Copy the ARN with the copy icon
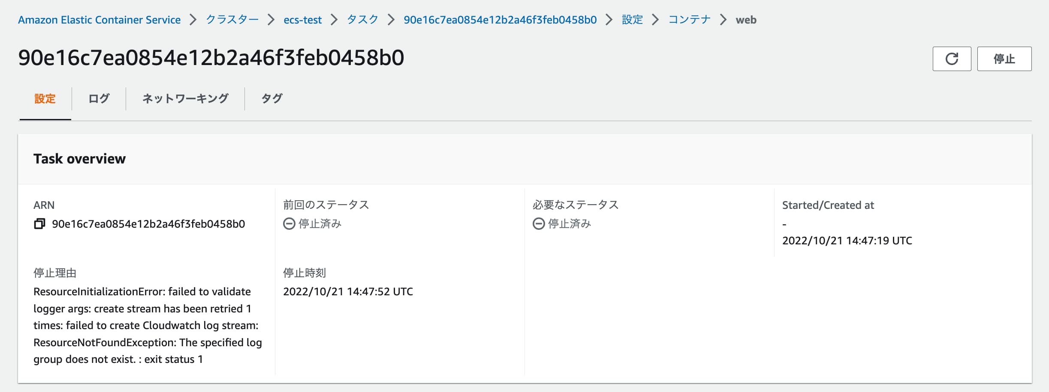This screenshot has width=1049, height=392. [x=39, y=224]
